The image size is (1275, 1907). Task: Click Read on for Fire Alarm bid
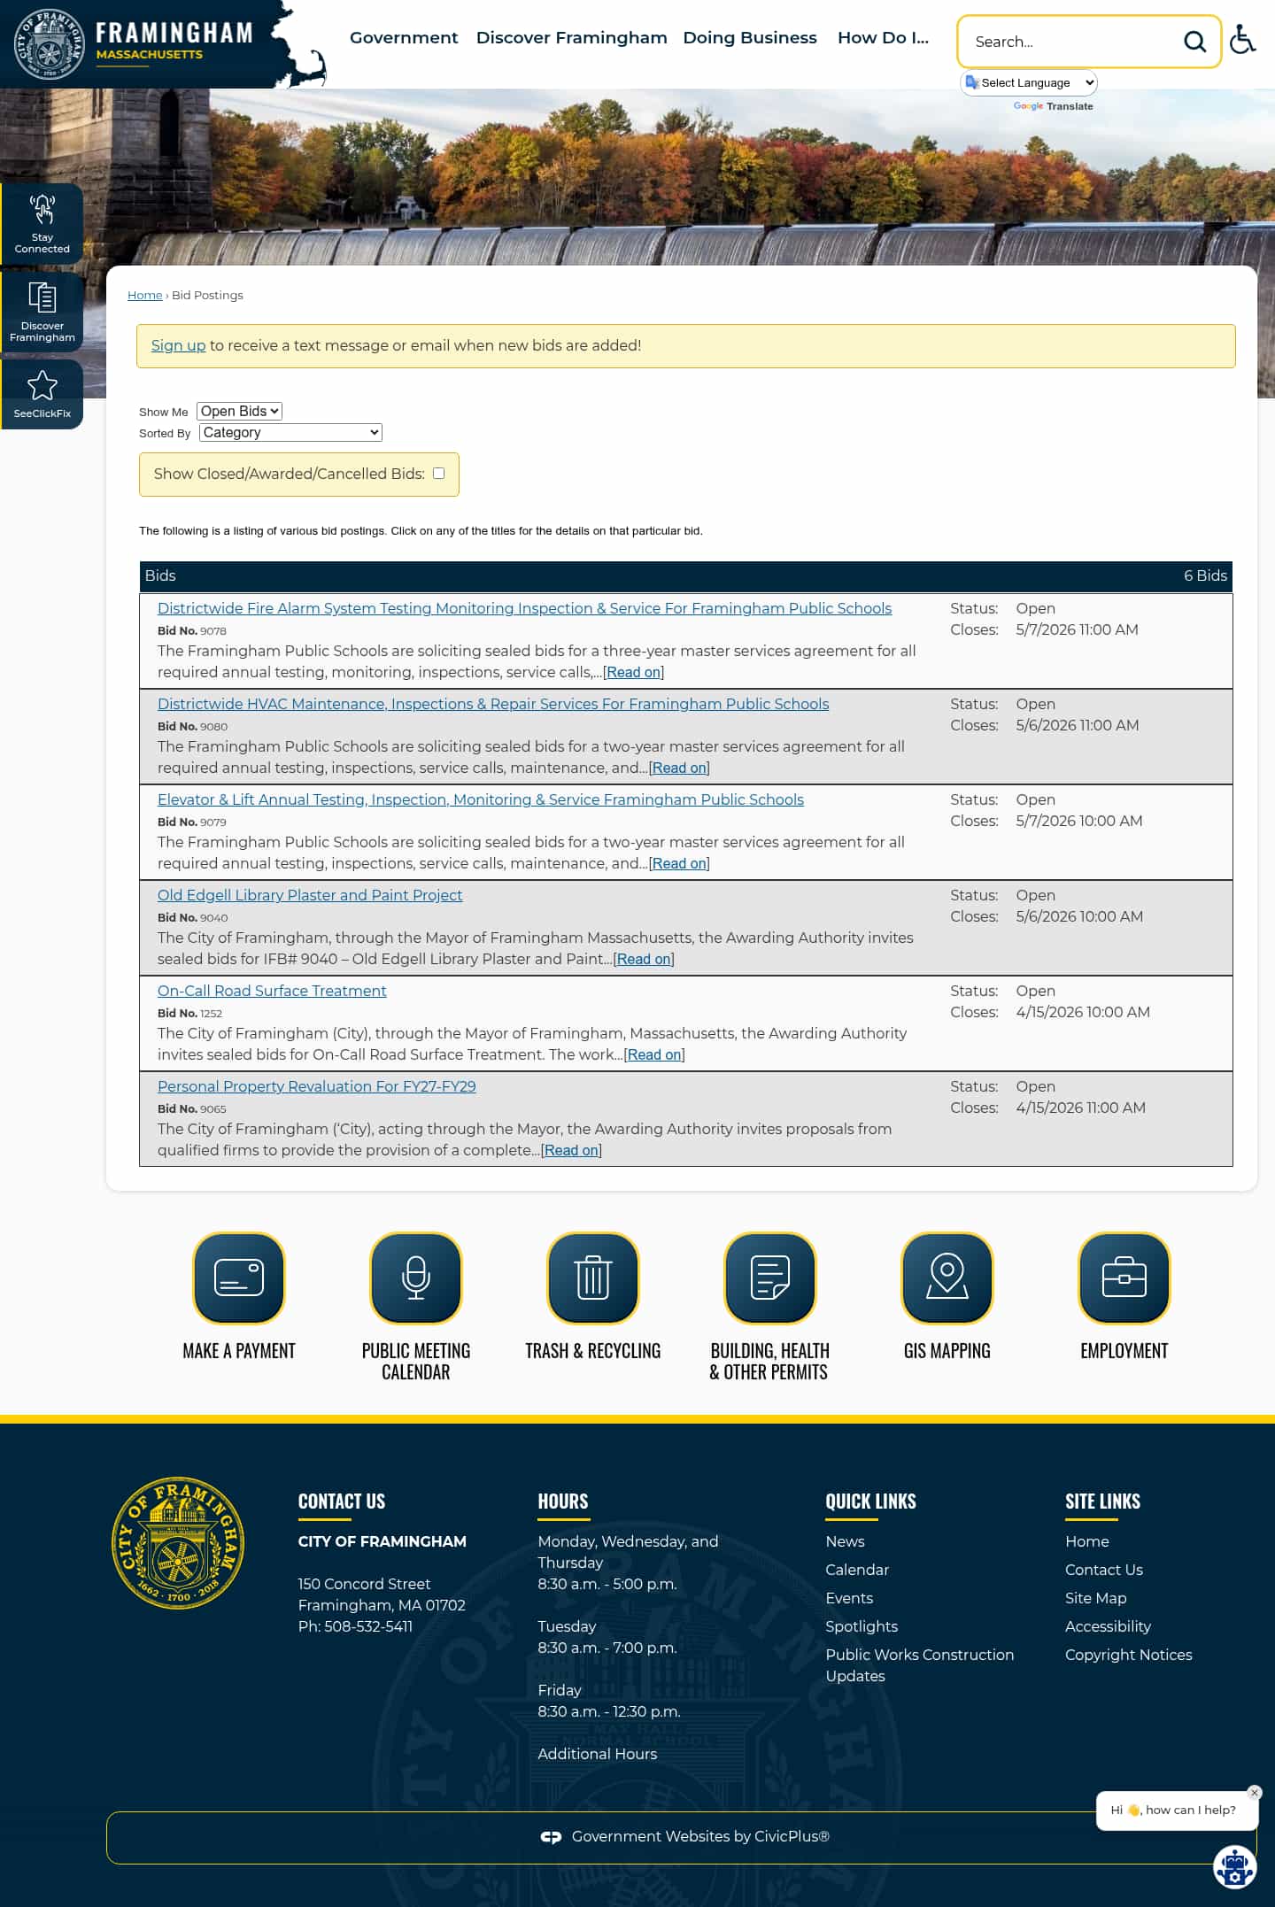pos(634,672)
